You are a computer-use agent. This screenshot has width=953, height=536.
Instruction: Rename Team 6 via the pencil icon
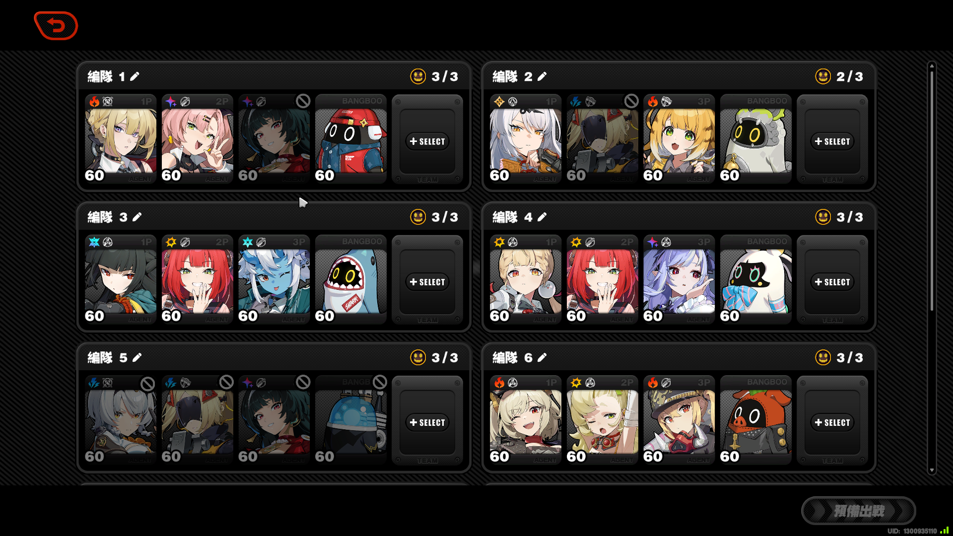(542, 357)
